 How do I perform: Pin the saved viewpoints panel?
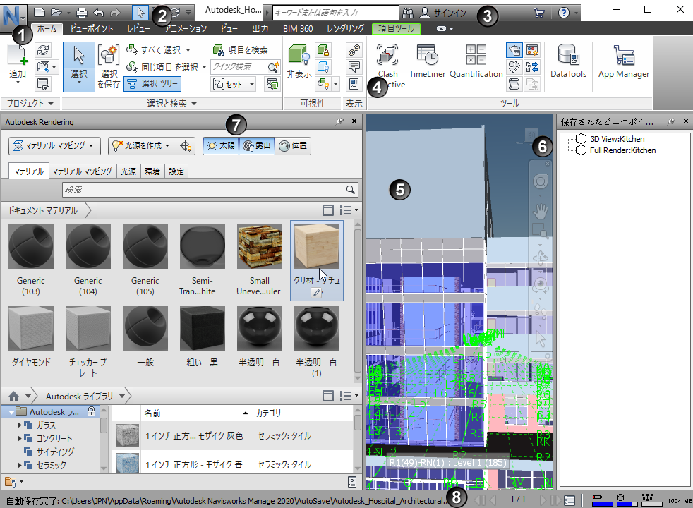(x=672, y=121)
